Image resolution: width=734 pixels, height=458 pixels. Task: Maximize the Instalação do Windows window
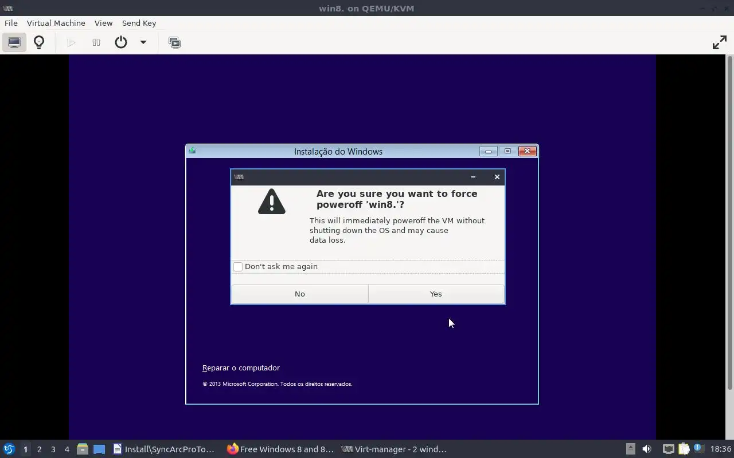507,151
